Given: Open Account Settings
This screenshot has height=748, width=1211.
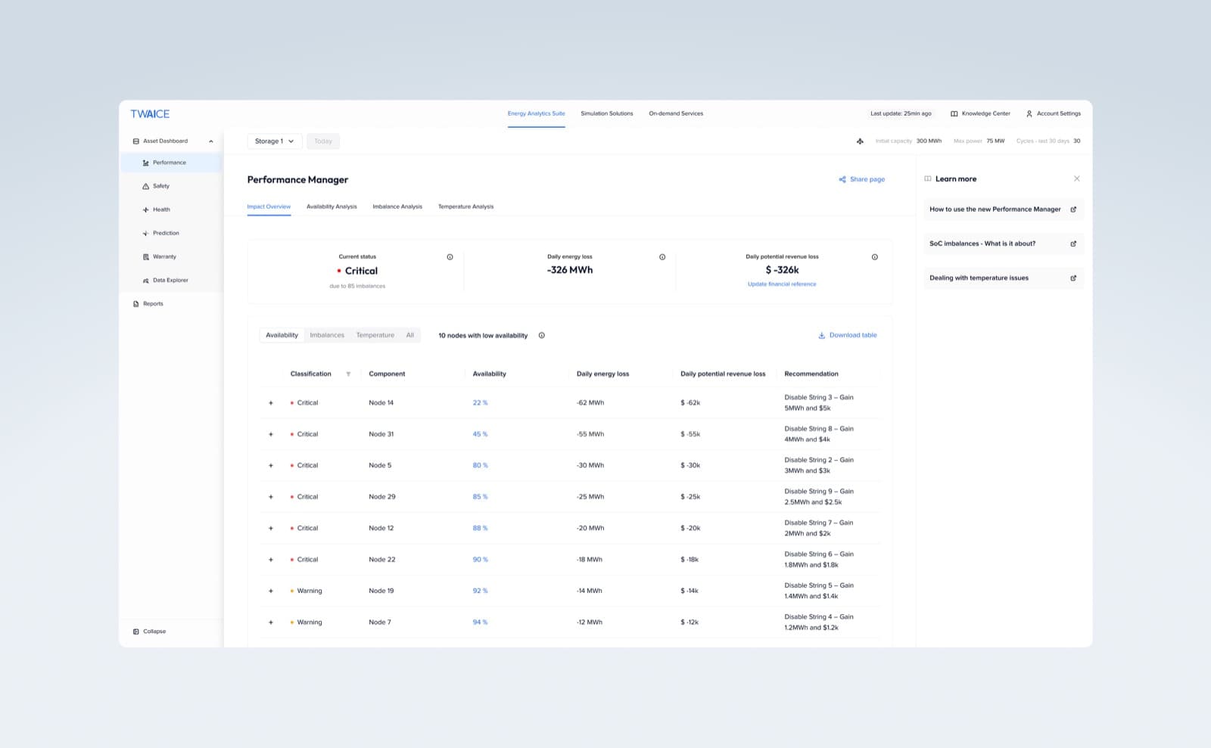Looking at the screenshot, I should (1053, 113).
